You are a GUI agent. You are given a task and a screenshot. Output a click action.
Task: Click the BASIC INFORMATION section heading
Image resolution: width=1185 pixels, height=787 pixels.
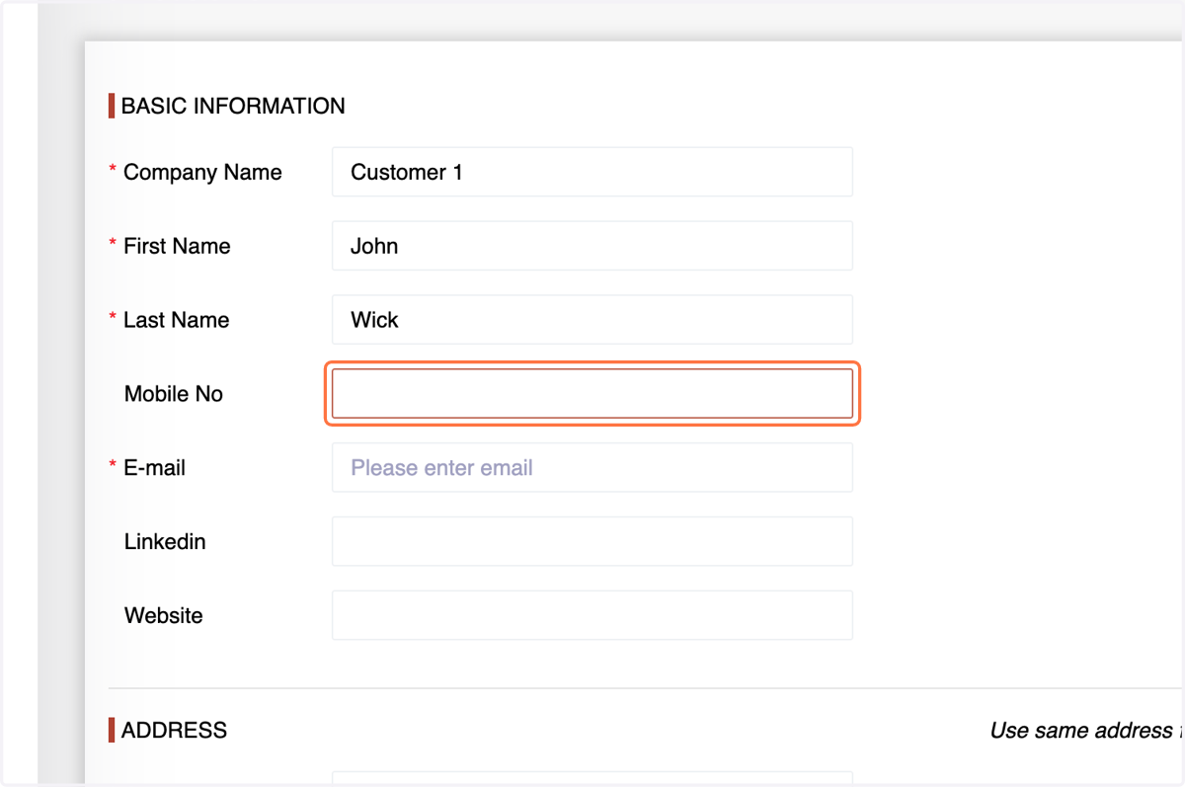(x=233, y=106)
